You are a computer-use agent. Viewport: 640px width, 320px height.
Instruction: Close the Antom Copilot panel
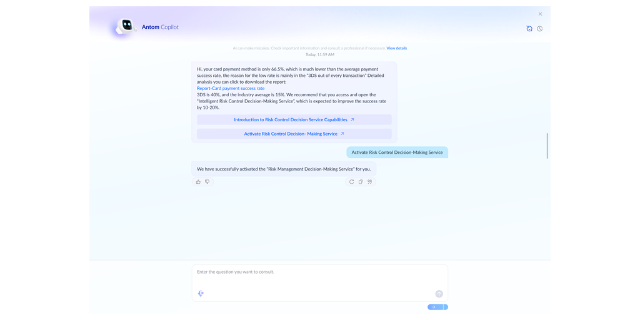541,14
